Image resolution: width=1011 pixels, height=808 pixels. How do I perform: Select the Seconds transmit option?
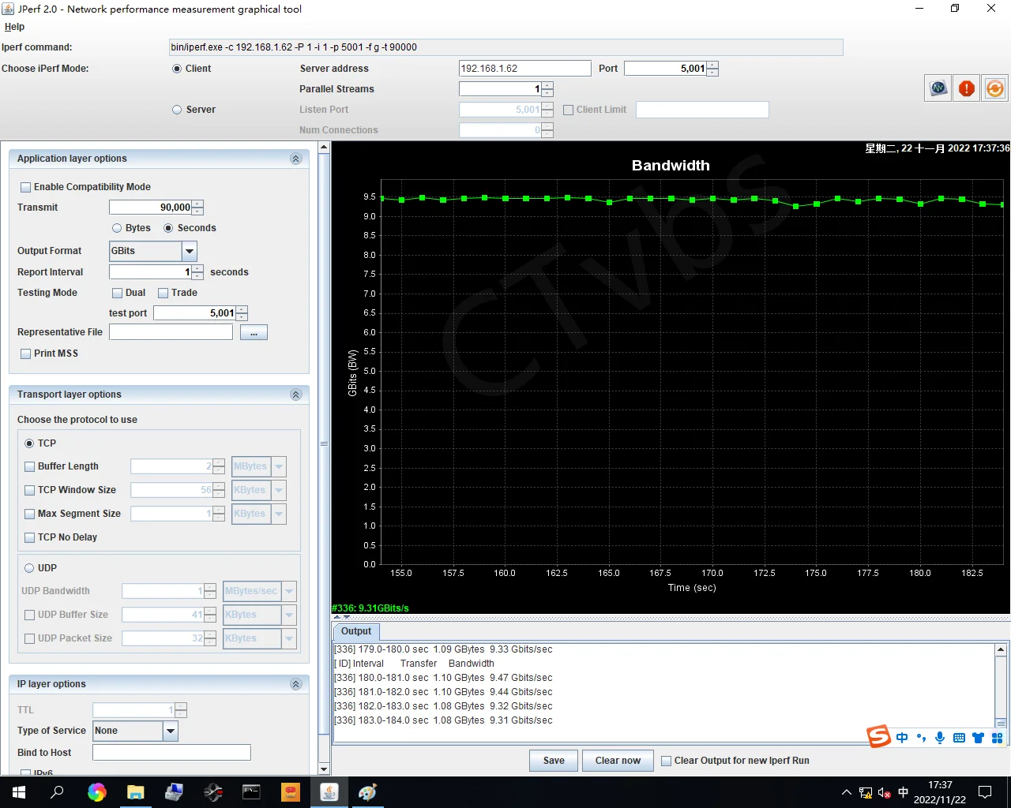pos(168,228)
